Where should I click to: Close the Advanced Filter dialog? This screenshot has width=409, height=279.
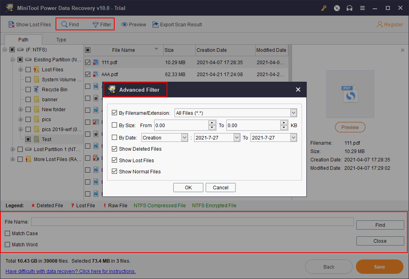point(298,90)
